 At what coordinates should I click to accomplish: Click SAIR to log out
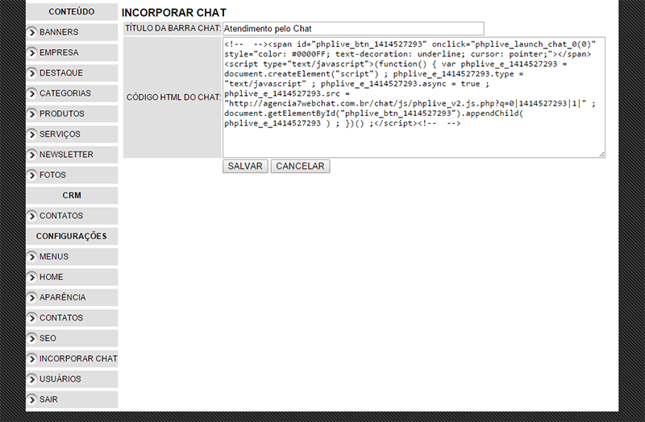(72, 399)
